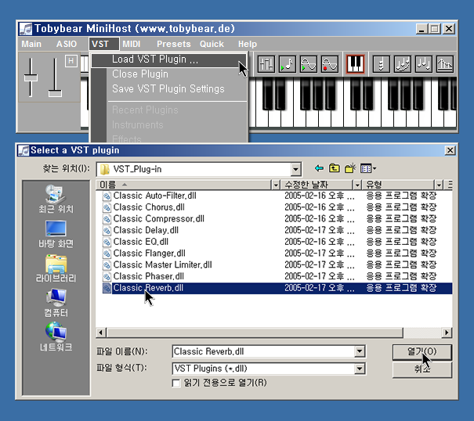Open the 유형 column filter arrow
474x421 pixels.
tap(439, 185)
